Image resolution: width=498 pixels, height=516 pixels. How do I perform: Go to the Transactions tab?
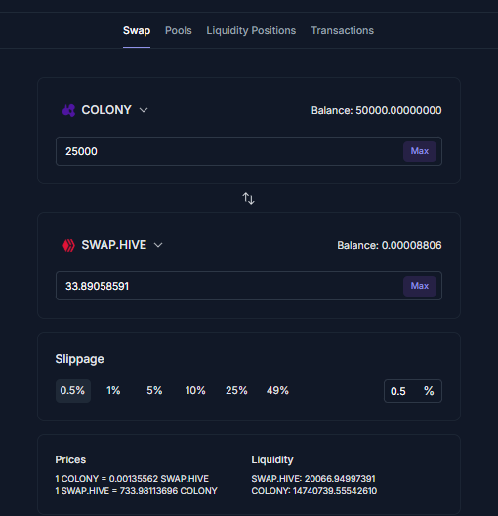(x=343, y=30)
